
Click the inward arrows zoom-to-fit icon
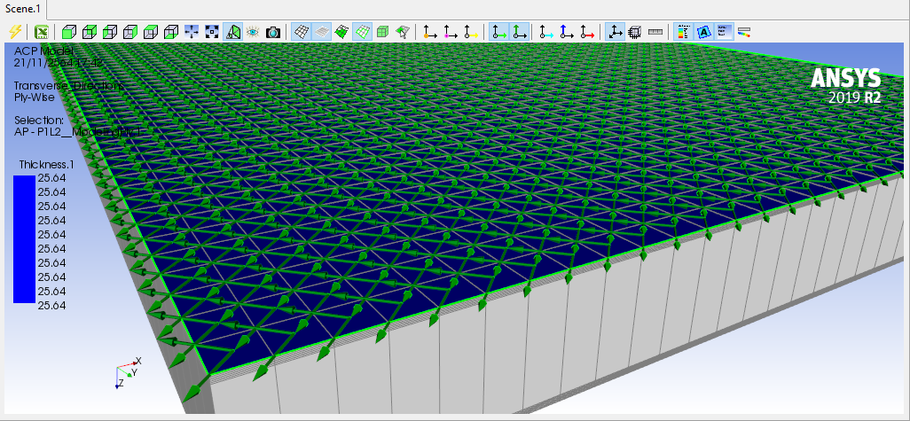tap(192, 32)
